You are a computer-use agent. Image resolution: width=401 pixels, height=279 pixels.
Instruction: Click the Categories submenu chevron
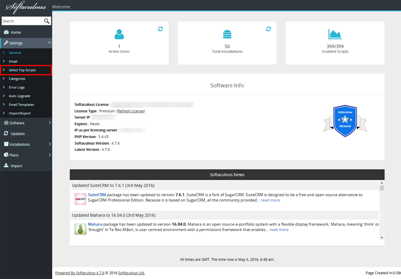4,79
